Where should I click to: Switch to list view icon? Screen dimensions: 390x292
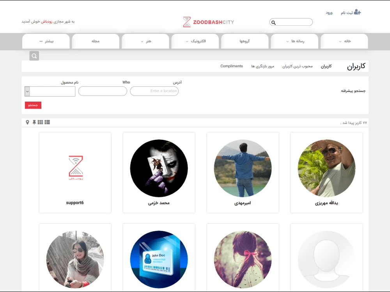pos(47,122)
